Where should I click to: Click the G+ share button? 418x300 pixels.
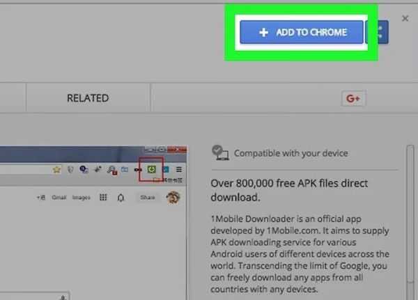[353, 99]
